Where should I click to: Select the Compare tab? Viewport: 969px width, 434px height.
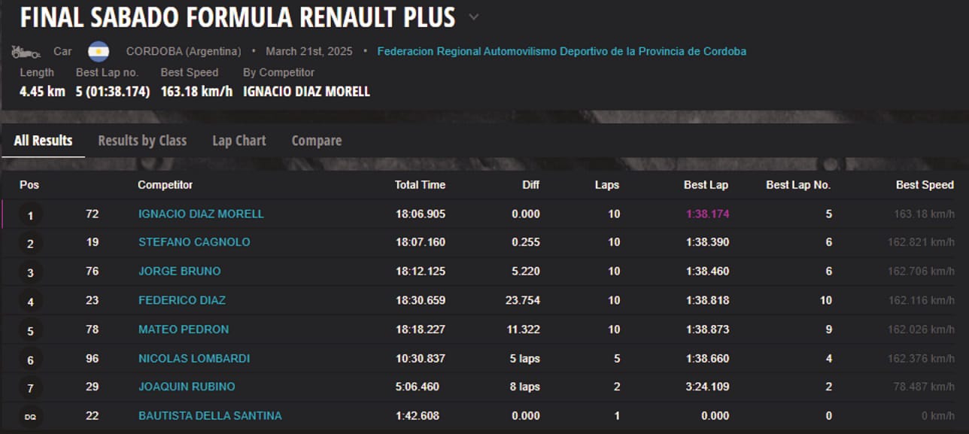pos(317,141)
